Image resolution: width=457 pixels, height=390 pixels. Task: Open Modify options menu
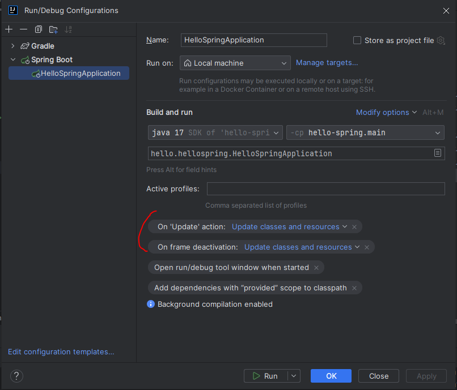coord(386,112)
